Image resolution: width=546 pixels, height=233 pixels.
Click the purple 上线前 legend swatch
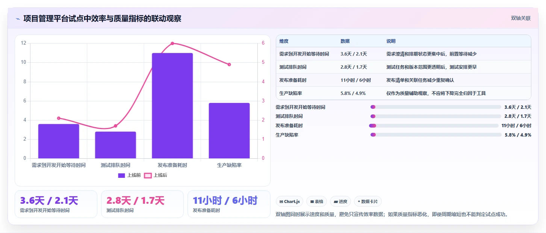click(x=121, y=175)
